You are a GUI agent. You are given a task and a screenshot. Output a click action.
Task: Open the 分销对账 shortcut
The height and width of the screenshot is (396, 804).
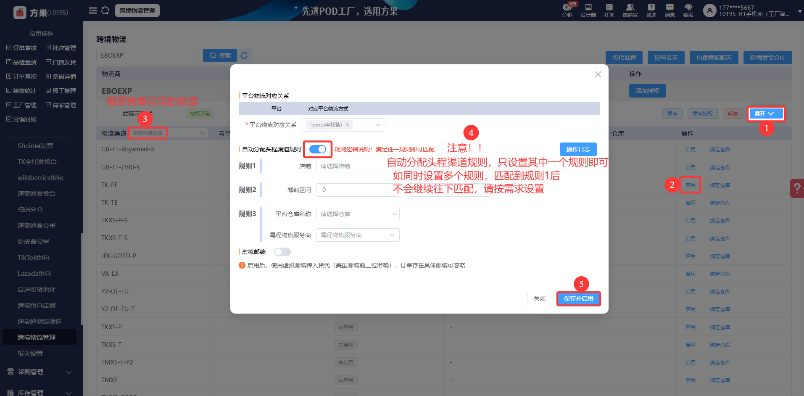coord(21,119)
